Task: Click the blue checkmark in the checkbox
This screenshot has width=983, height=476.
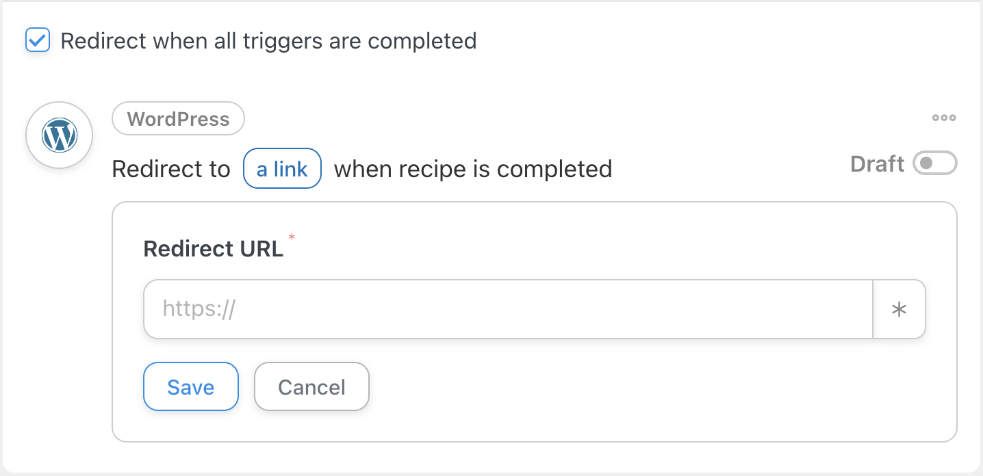Action: click(x=38, y=40)
